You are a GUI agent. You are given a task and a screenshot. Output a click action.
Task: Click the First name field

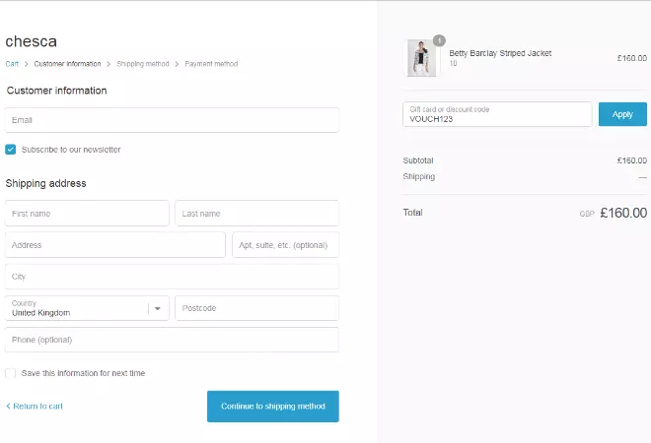(87, 214)
